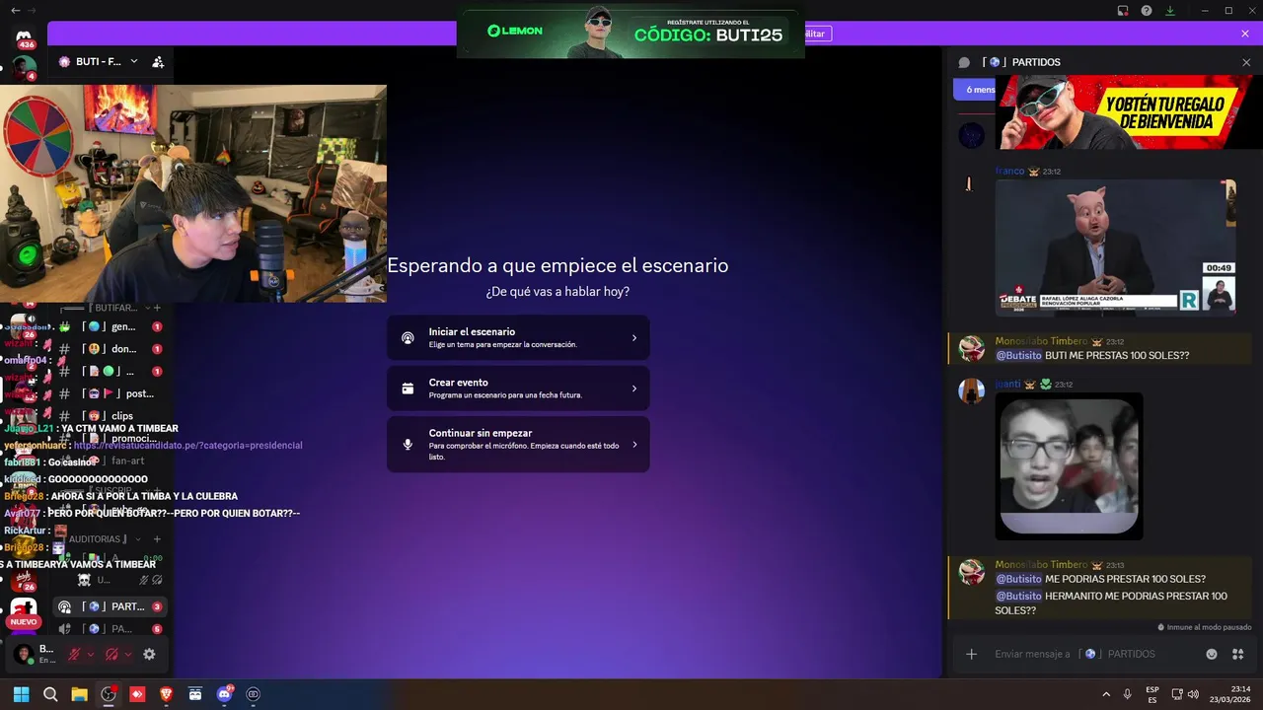
Task: Click the calendar icon in Crear evento
Action: tap(408, 389)
